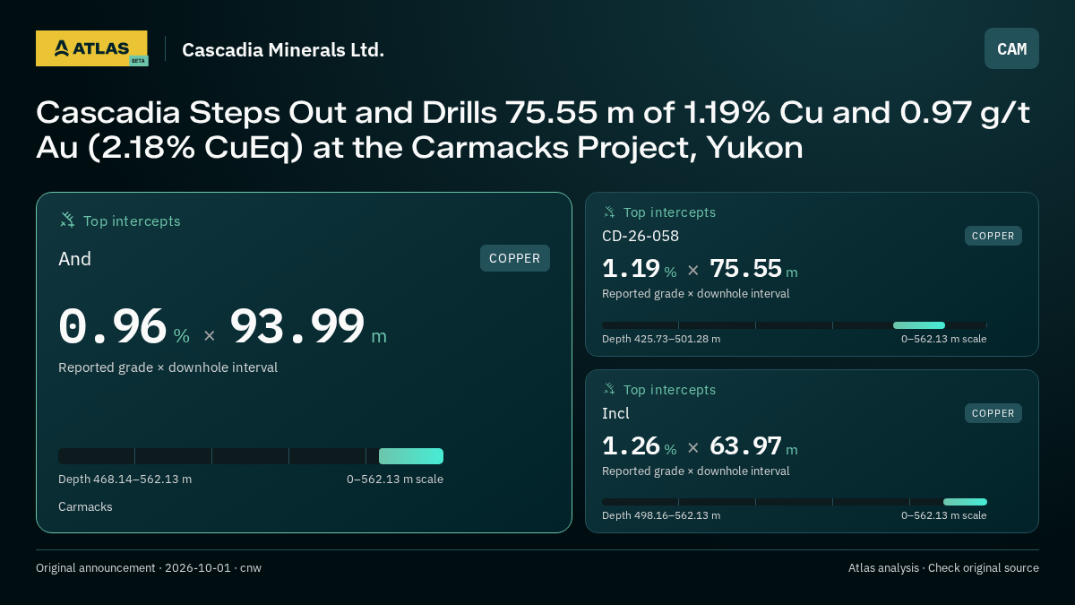Open the CAM ticker badge

pos(1011,48)
